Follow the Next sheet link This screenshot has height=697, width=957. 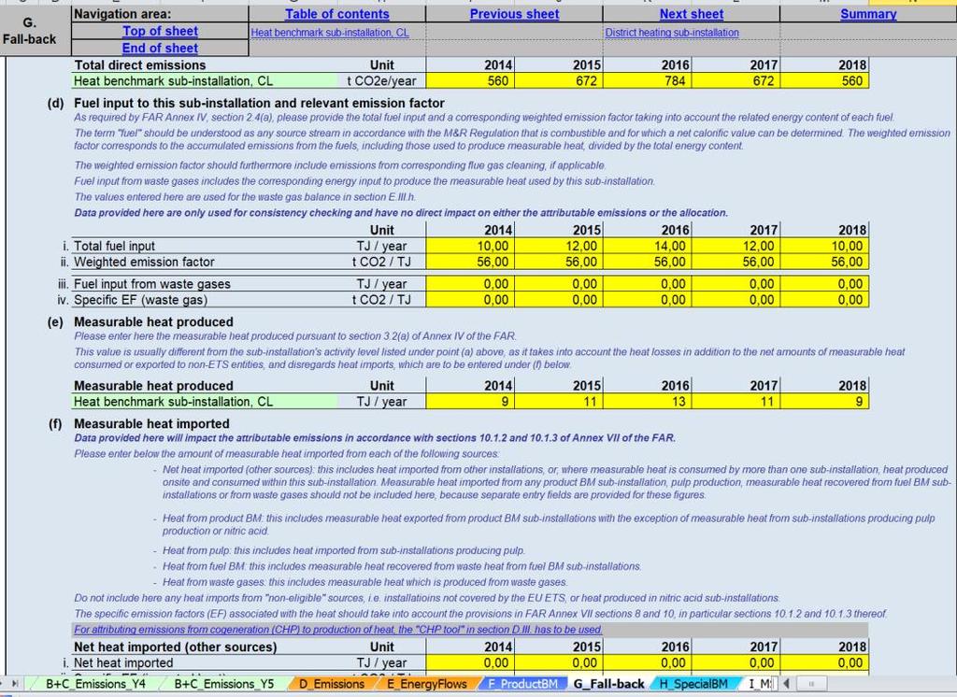point(691,14)
